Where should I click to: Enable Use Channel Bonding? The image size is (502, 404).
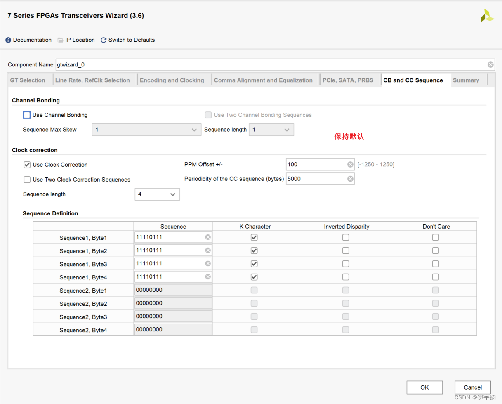(27, 115)
